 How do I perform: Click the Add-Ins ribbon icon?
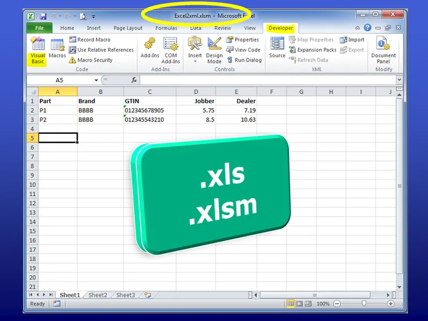click(x=150, y=48)
